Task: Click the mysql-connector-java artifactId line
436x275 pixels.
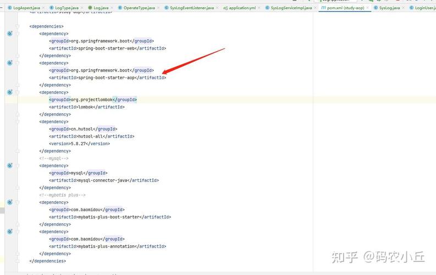Action: [x=104, y=180]
